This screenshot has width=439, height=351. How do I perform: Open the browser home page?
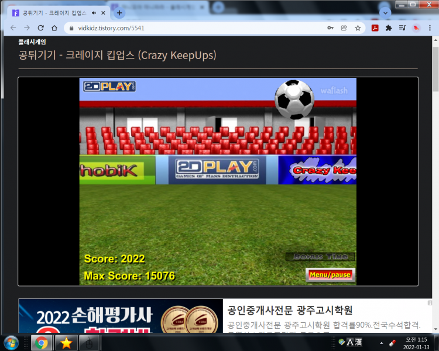54,28
